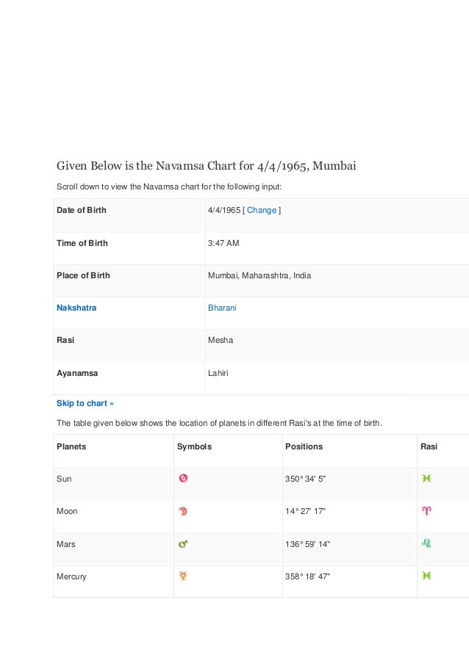Click the Positions column header

(x=304, y=446)
